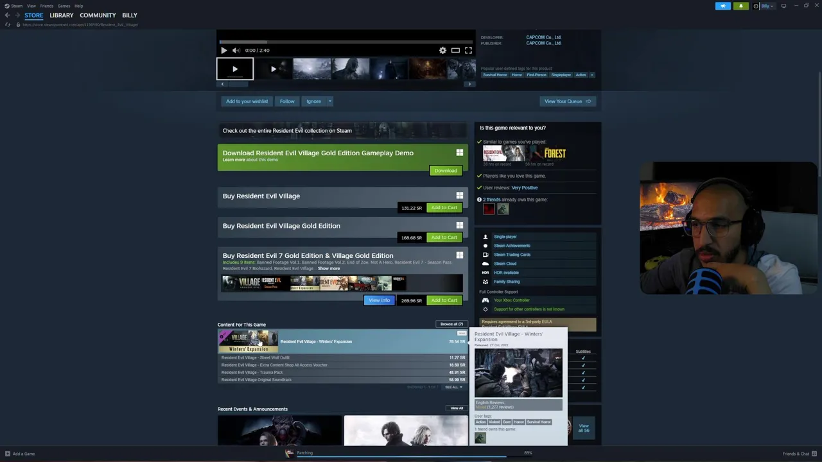Screen dimensions: 822x462
Task: View all recent events
Action: coord(457,408)
